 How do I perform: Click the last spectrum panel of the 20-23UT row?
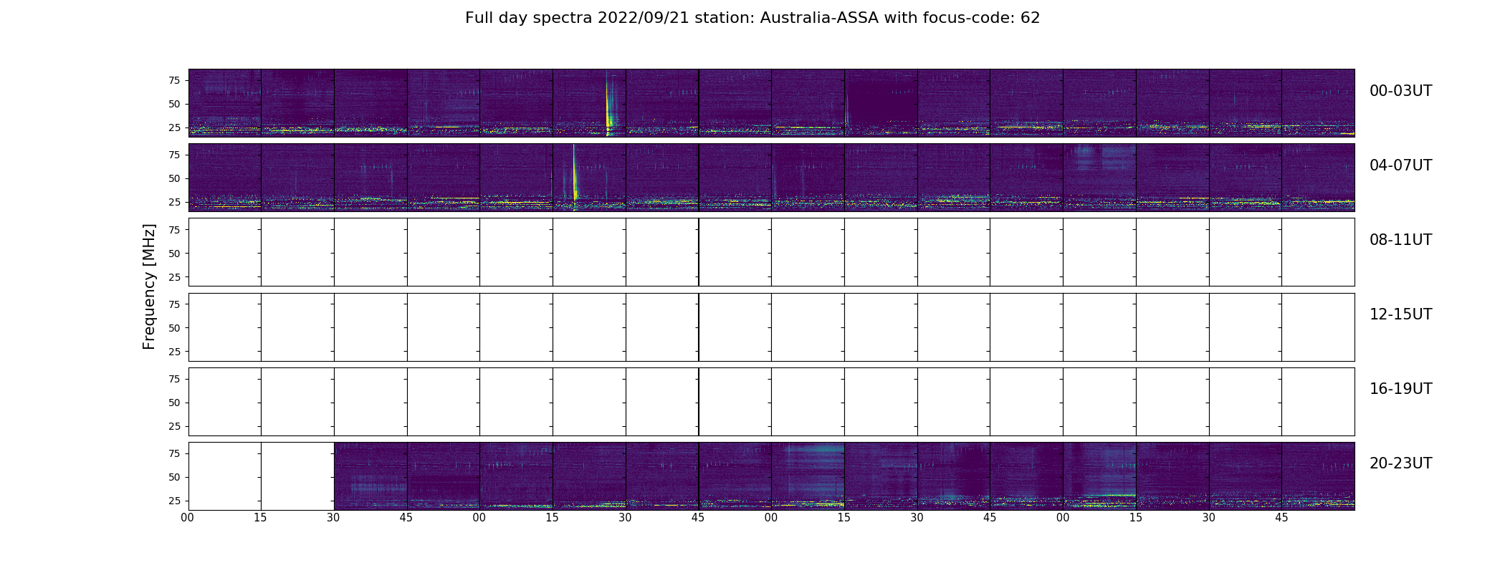[1318, 476]
